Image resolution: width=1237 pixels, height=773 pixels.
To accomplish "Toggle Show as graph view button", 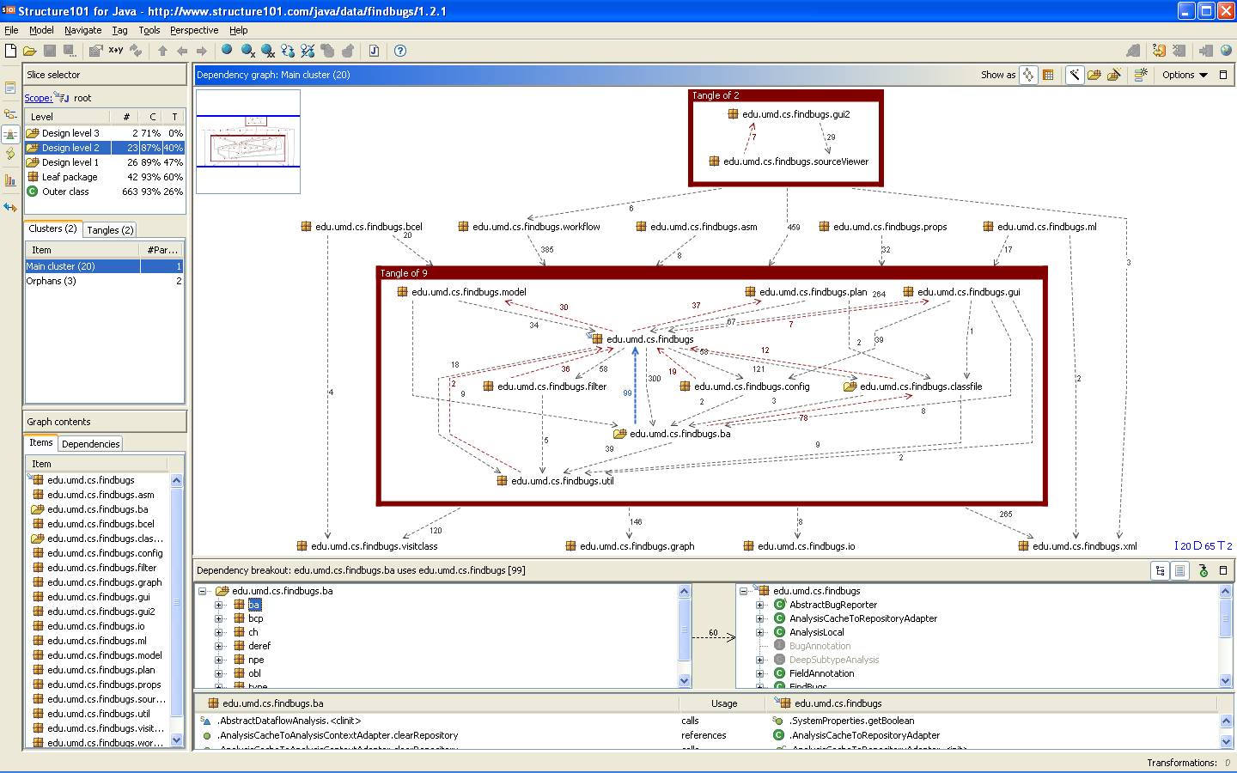I will point(1028,75).
